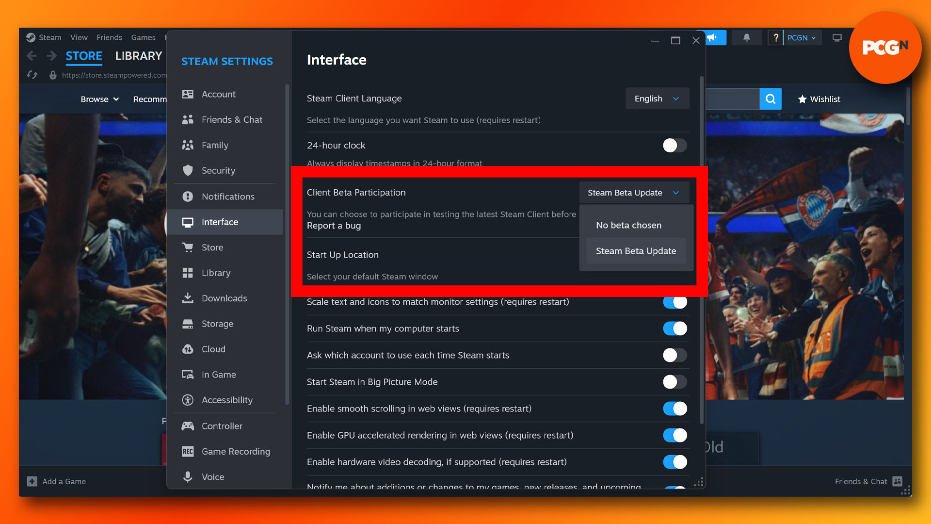Click the question mark help icon
931x524 pixels.
(x=776, y=37)
